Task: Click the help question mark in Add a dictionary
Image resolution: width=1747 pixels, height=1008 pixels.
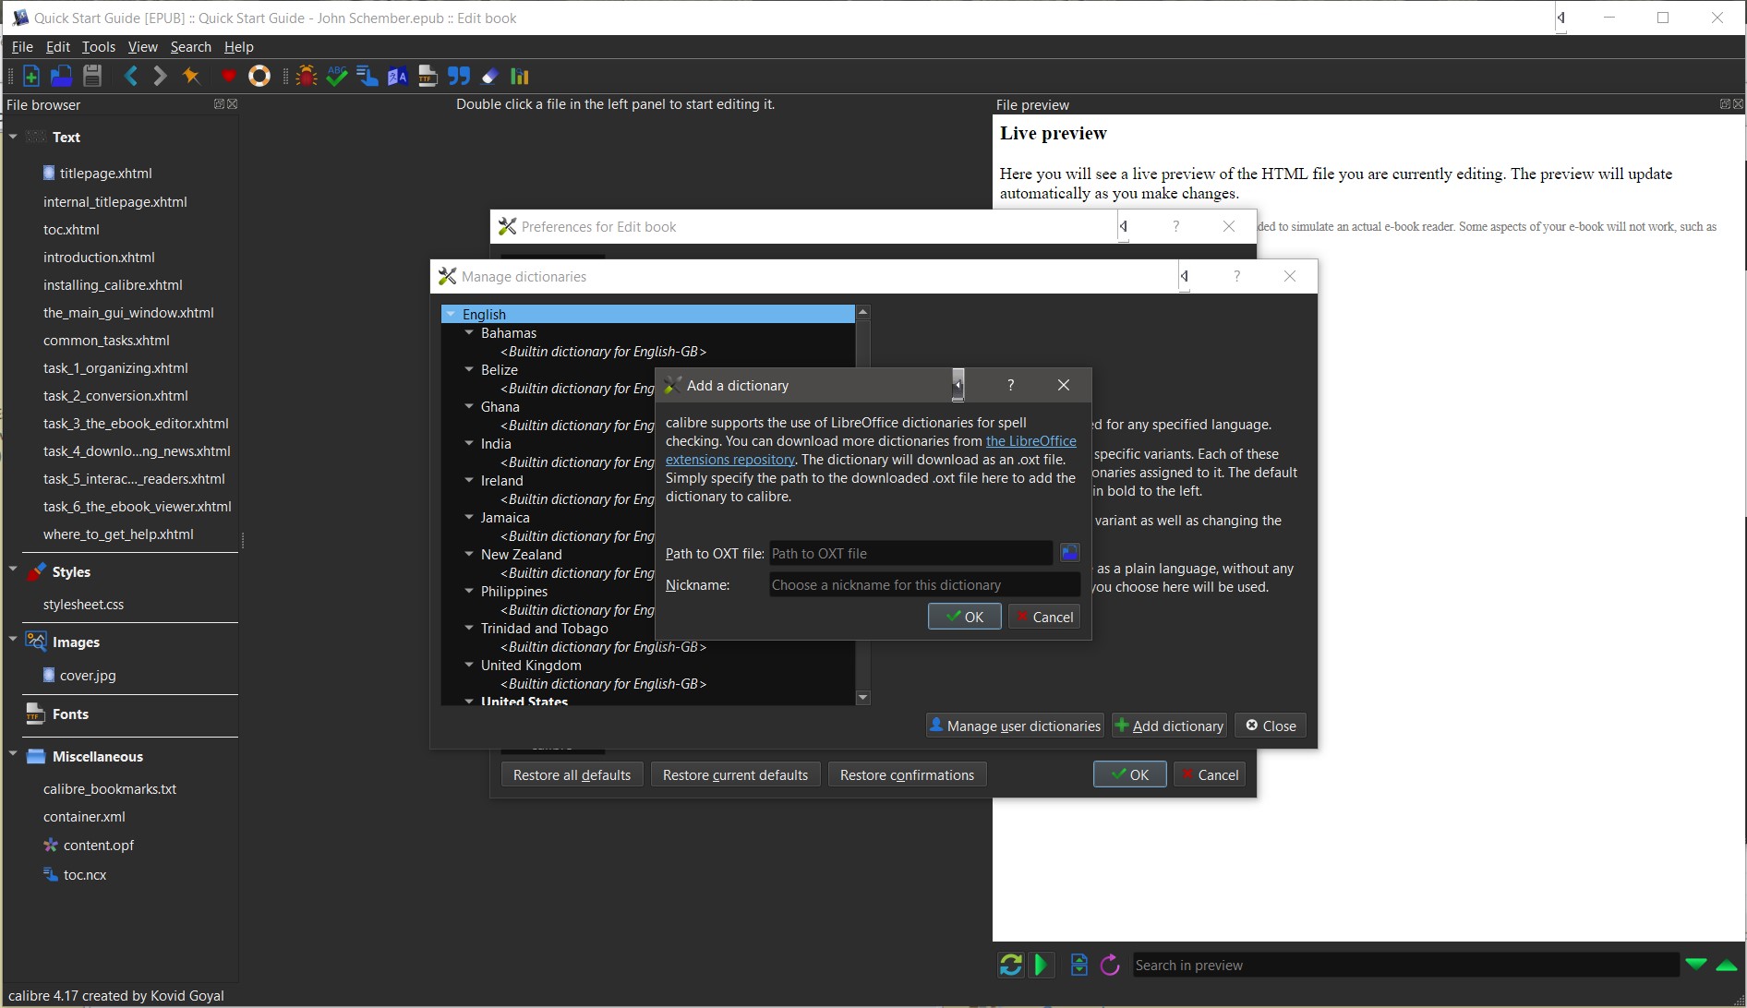Action: coord(1010,385)
